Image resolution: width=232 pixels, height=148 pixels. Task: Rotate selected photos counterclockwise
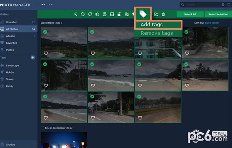(x=83, y=14)
